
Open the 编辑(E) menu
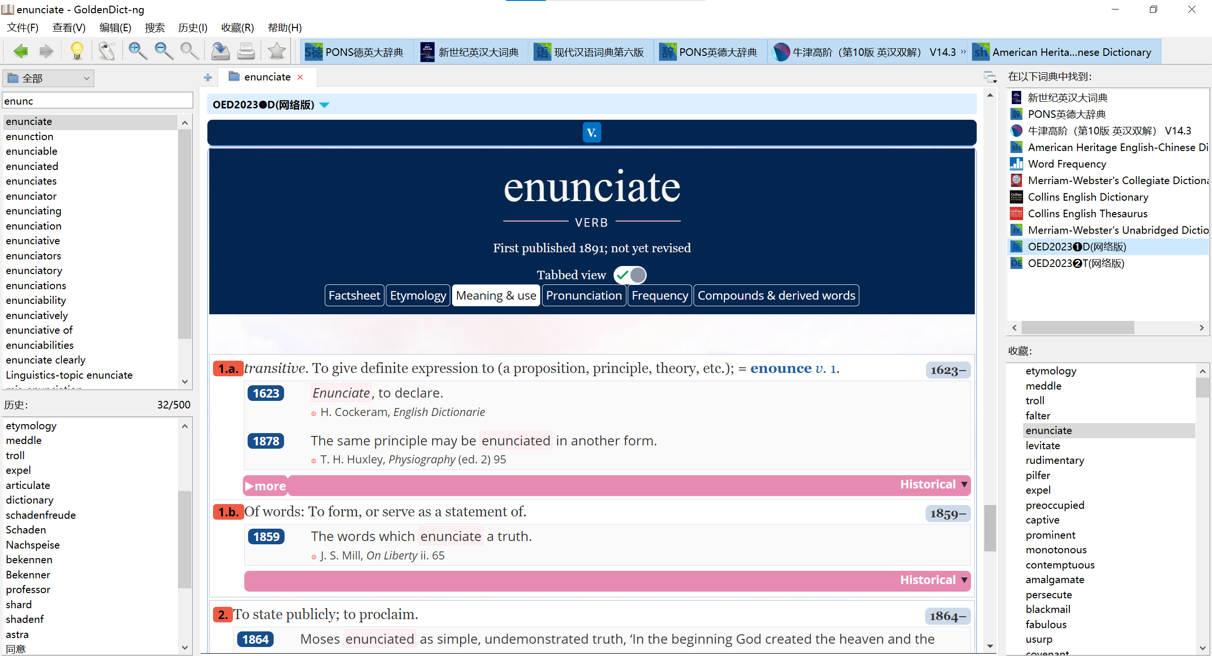(115, 27)
